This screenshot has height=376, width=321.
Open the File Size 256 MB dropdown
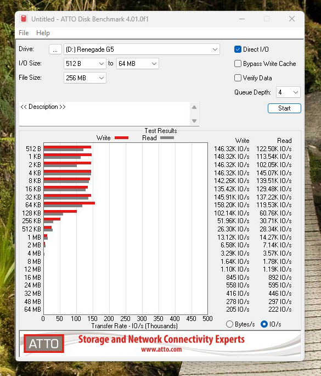[85, 78]
